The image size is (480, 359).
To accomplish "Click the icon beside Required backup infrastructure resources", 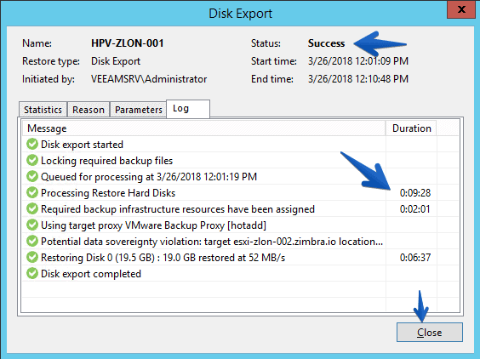I will coord(32,208).
